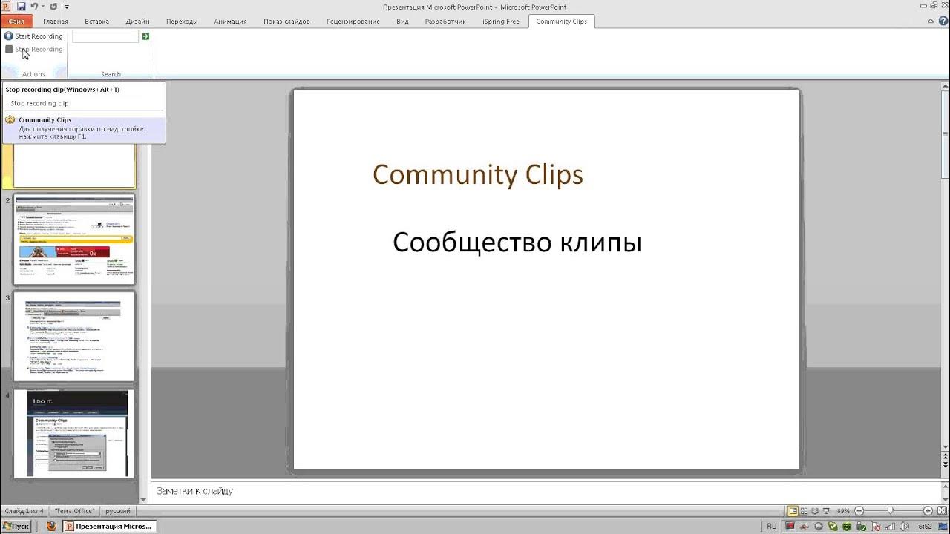Image resolution: width=950 pixels, height=534 pixels.
Task: Open the Анимация tab
Action: 230,22
